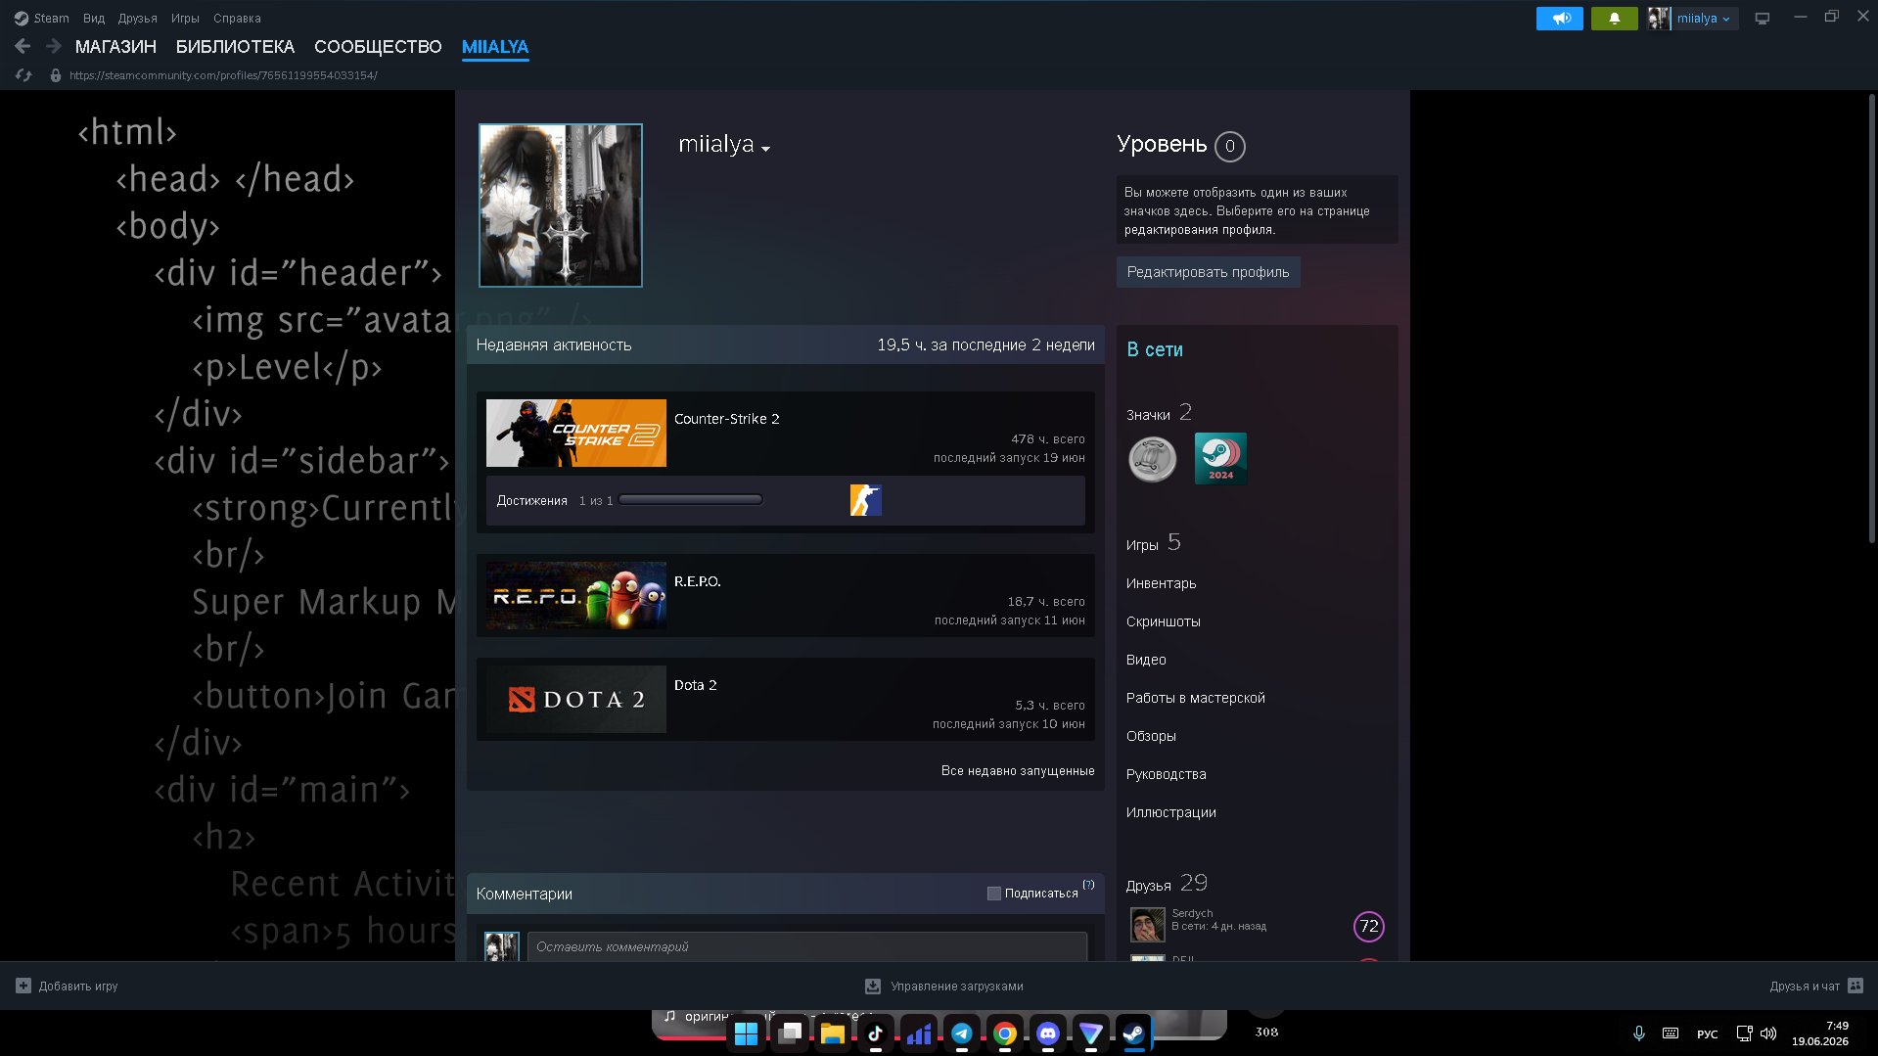Image resolution: width=1878 pixels, height=1056 pixels.
Task: Open the Руководства link
Action: click(1166, 774)
